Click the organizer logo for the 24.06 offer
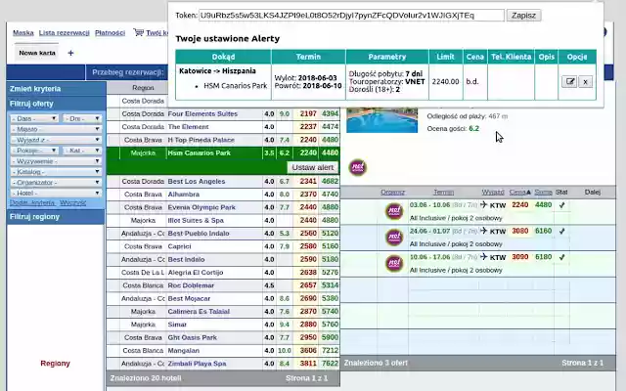The width and height of the screenshot is (626, 391). point(393,238)
